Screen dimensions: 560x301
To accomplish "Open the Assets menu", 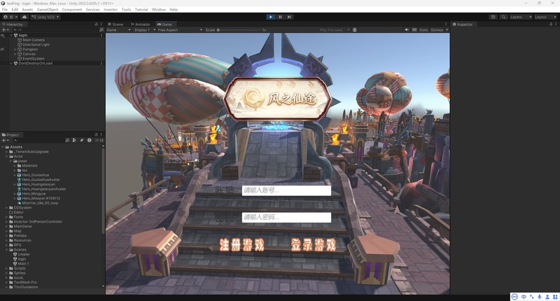I will [x=27, y=10].
